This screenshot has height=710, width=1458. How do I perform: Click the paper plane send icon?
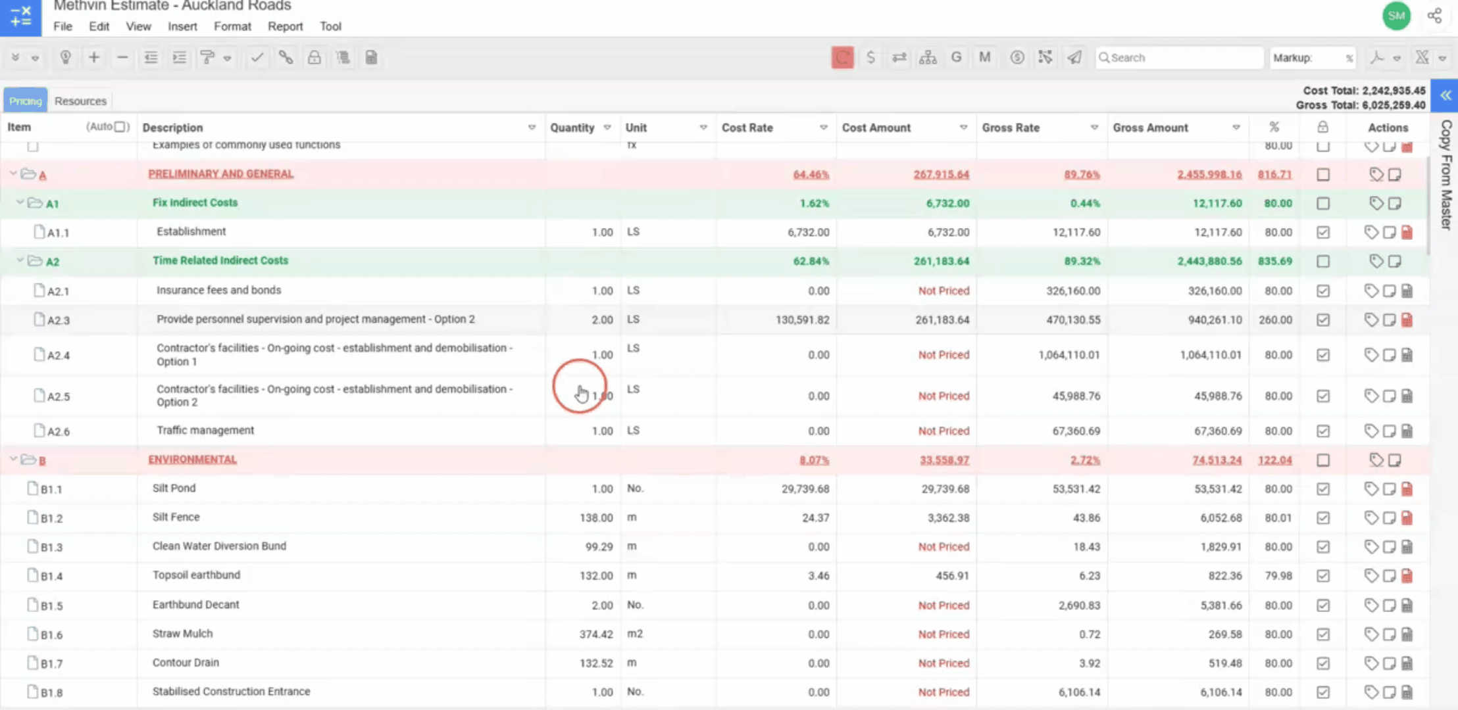click(1074, 57)
